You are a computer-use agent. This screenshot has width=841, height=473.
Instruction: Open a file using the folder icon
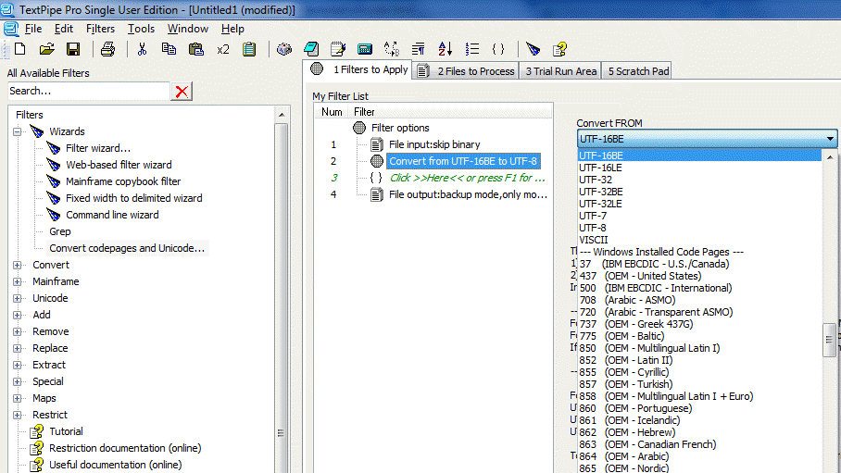[46, 49]
